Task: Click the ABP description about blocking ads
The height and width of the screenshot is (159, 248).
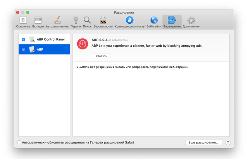Action: (147, 46)
